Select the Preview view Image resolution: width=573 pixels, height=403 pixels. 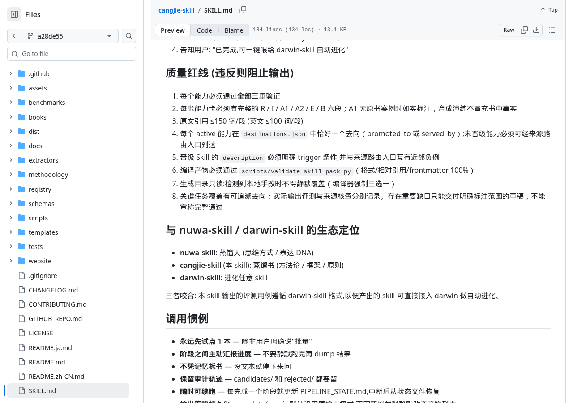coord(173,30)
